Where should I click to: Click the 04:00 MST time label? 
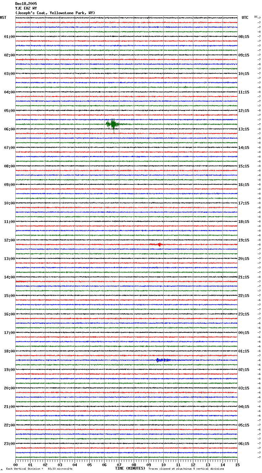[10, 92]
